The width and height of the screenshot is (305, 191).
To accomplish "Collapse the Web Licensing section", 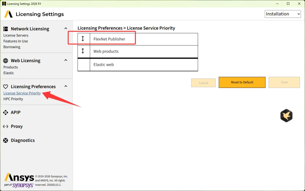I will [x=66, y=60].
